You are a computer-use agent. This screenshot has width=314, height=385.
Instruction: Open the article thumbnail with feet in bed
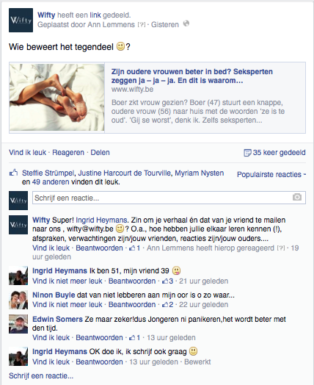coord(57,98)
